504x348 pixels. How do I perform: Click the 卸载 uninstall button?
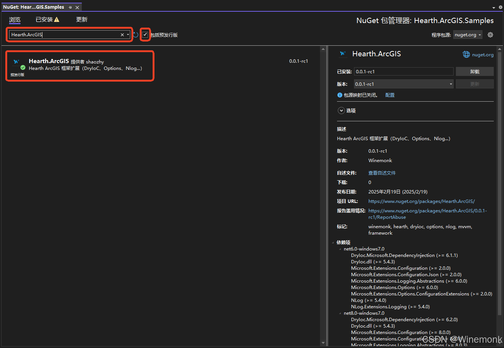click(475, 71)
